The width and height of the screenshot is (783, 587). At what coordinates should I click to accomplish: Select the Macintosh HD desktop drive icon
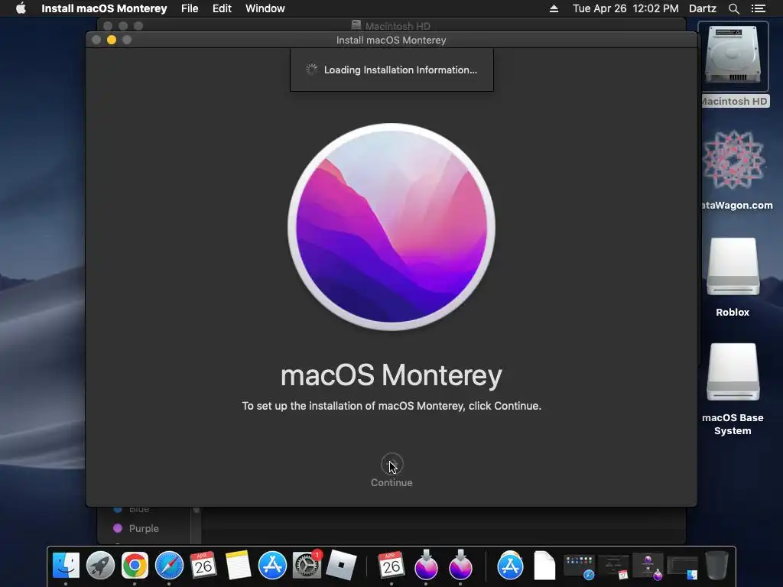click(733, 54)
